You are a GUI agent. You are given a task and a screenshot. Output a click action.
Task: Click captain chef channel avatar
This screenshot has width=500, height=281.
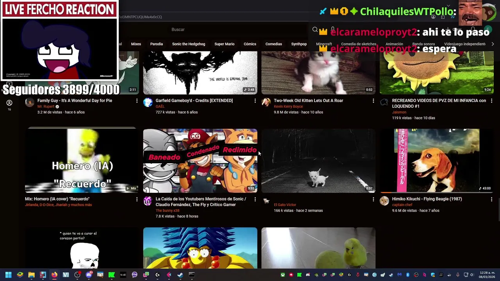tap(384, 201)
